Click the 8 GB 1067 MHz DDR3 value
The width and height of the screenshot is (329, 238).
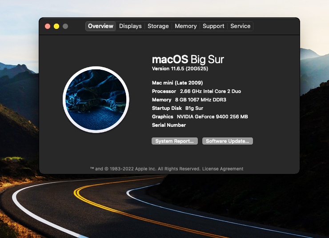tap(201, 100)
